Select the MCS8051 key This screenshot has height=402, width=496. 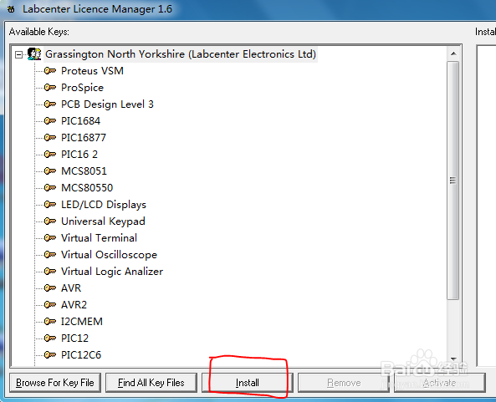(84, 171)
